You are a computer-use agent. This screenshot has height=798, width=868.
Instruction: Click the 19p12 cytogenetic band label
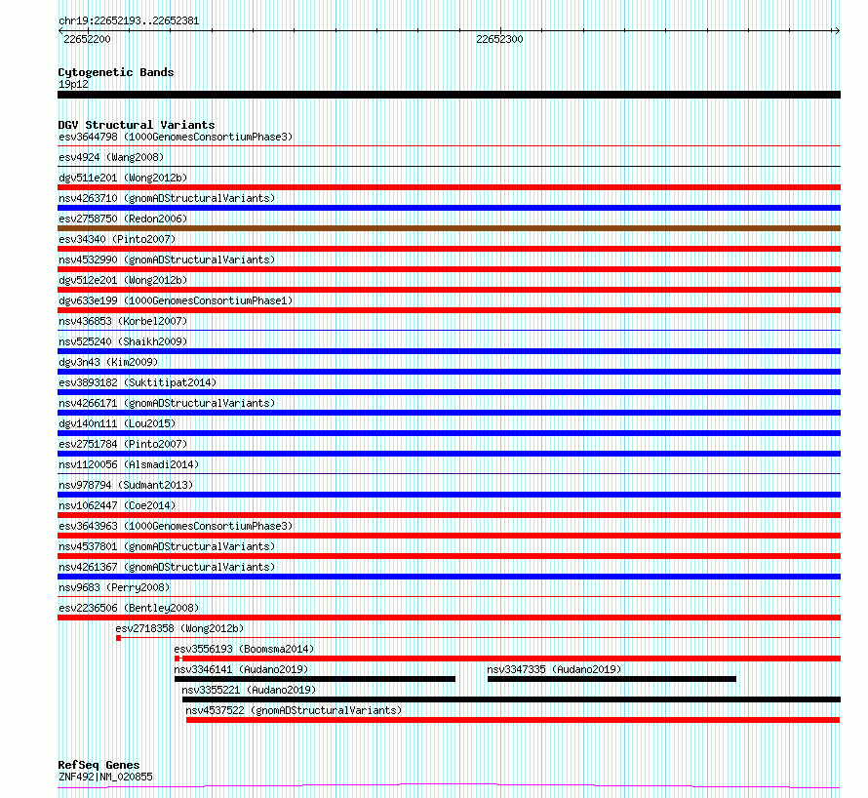[73, 84]
